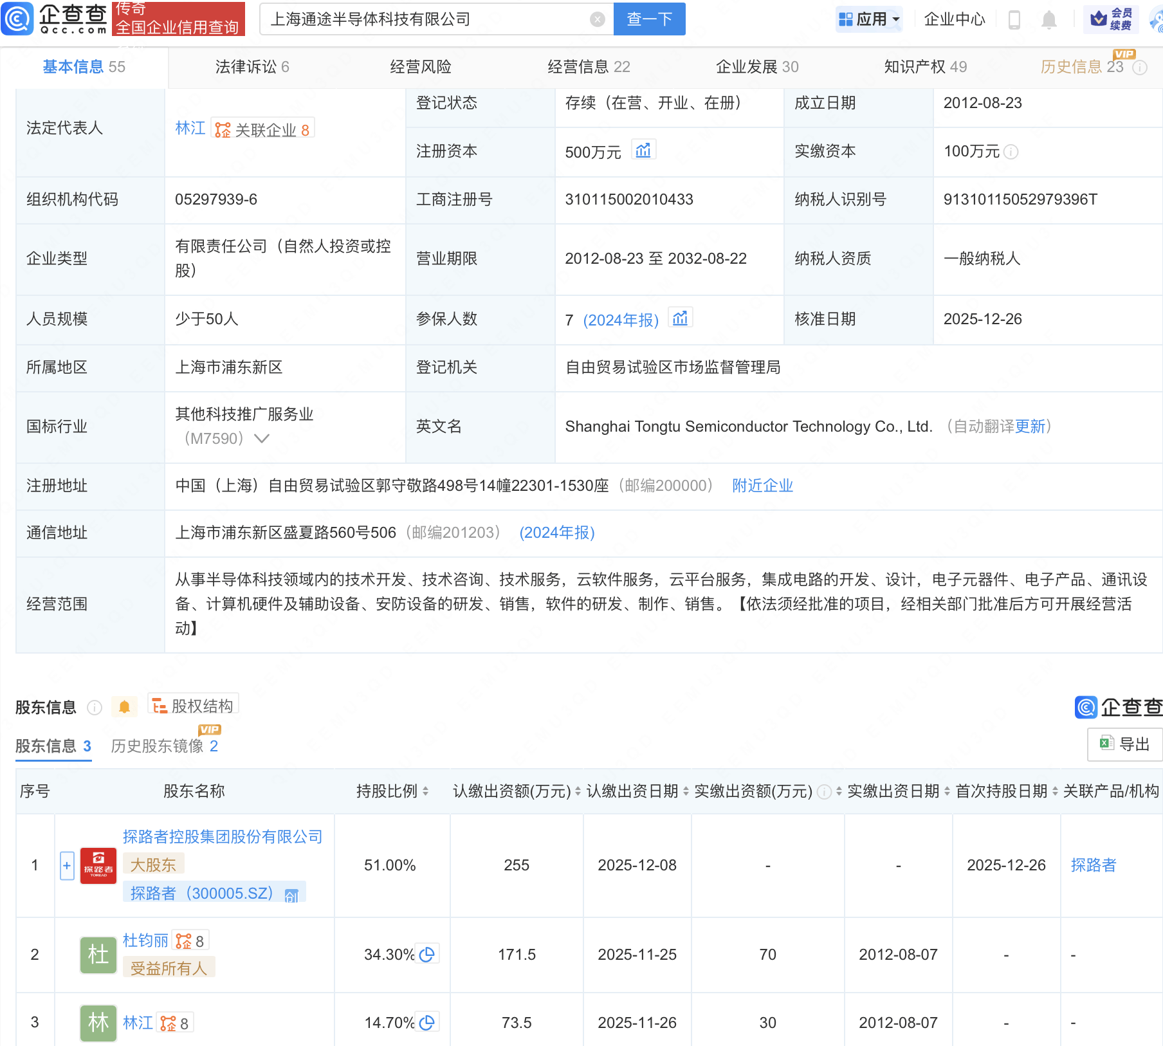Click the notification bell in the top bar
Screen dimensions: 1163x1046
(x=1049, y=19)
